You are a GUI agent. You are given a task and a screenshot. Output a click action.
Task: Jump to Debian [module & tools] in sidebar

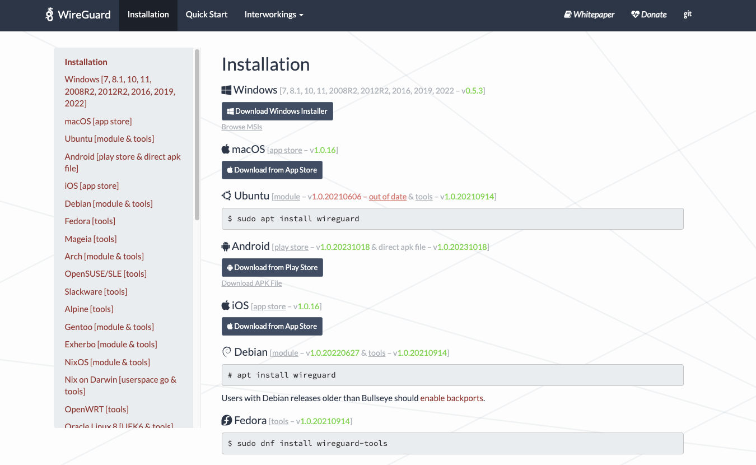pos(109,204)
